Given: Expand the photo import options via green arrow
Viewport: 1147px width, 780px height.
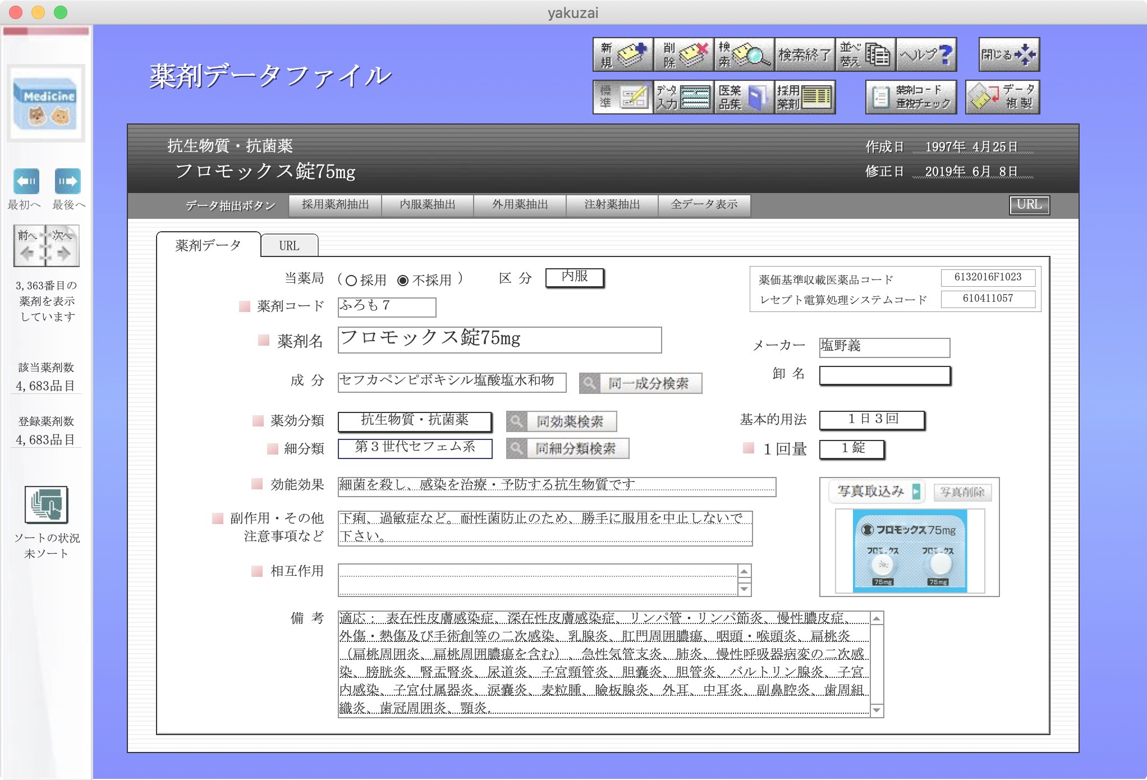Looking at the screenshot, I should point(916,490).
